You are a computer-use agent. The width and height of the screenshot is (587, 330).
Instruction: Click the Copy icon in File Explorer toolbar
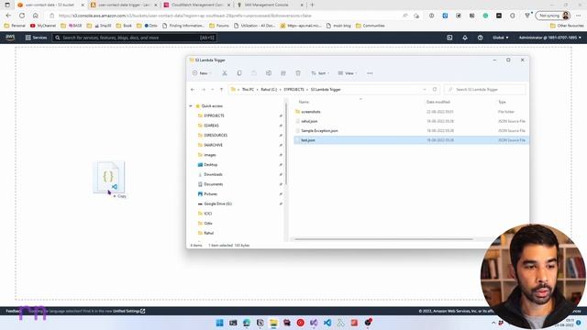(239, 73)
